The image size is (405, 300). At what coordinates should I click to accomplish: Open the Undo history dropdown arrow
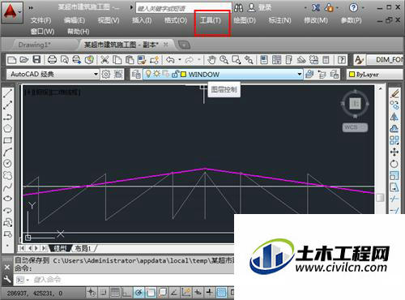(180, 60)
